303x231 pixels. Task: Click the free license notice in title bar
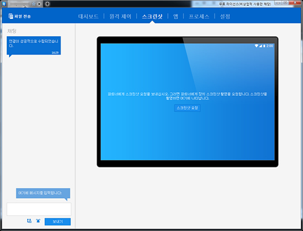pyautogui.click(x=245, y=4)
